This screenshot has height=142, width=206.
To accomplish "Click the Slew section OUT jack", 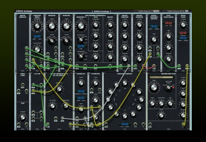I will tap(27, 124).
